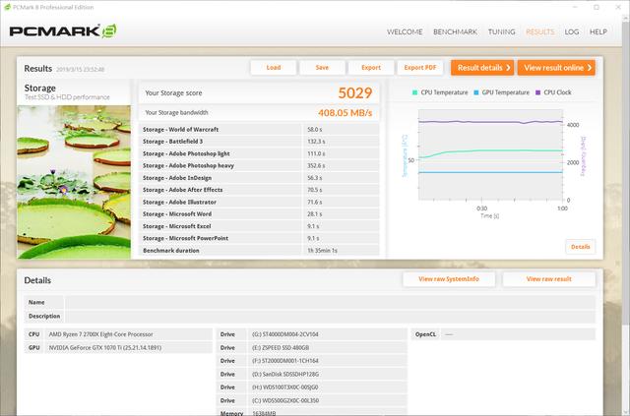Click the Save results button

322,68
